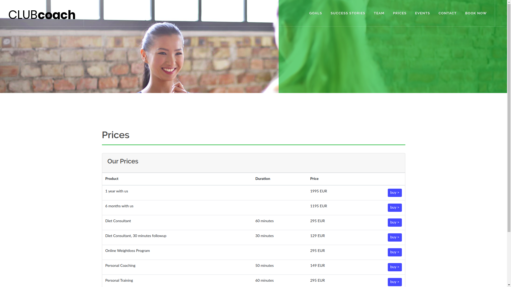Click the 30 minutes duration cell
Image resolution: width=511 pixels, height=287 pixels.
(264, 236)
